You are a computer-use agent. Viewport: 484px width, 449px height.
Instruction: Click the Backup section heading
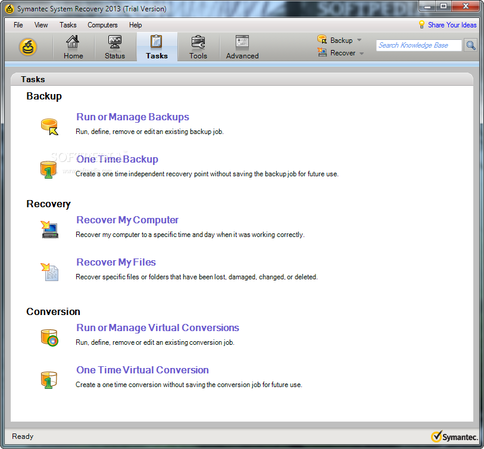44,96
